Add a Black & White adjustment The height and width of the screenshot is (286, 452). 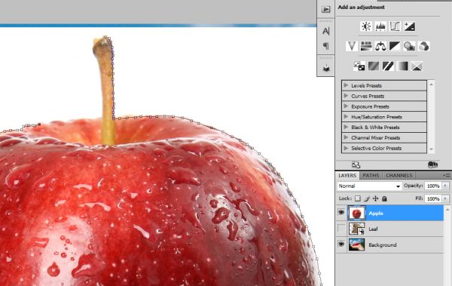pyautogui.click(x=395, y=46)
